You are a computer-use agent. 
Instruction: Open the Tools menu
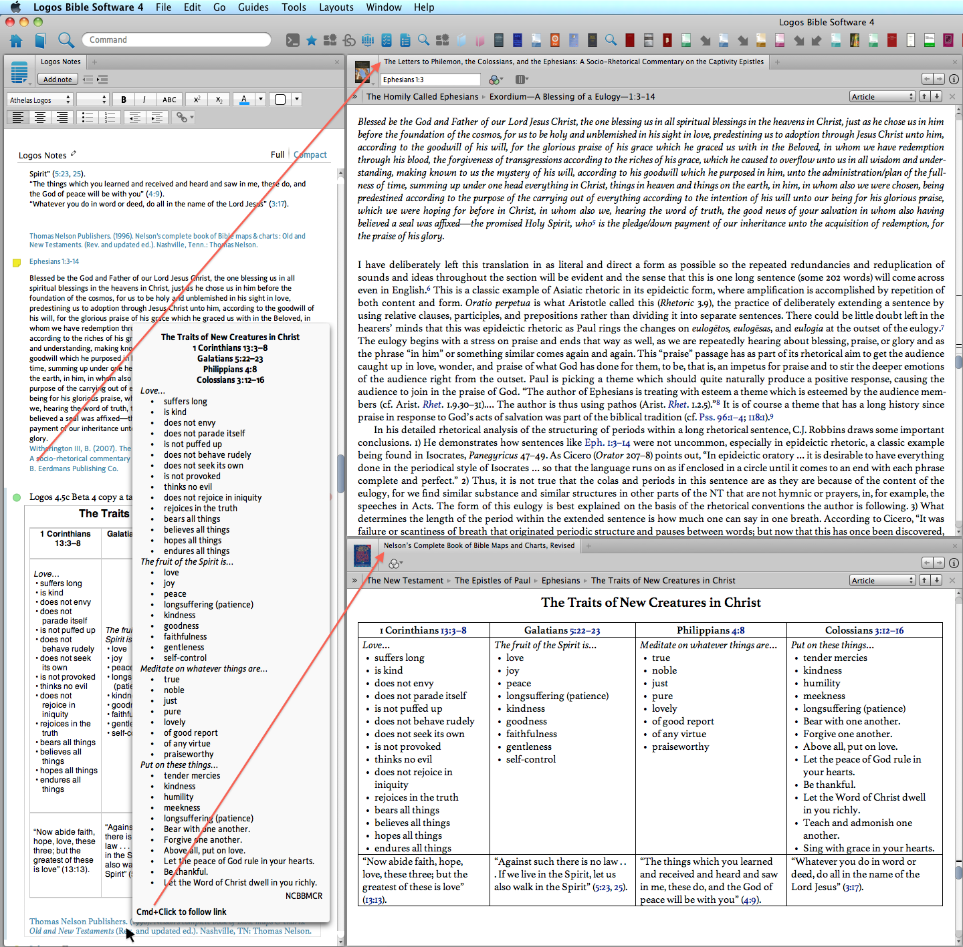pyautogui.click(x=294, y=7)
